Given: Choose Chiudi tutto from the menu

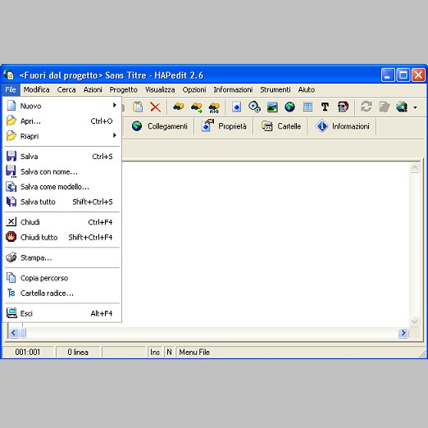Looking at the screenshot, I should coord(61,237).
